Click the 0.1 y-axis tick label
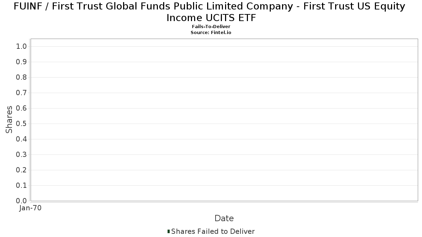Screen dimensions: 422x237 21,186
